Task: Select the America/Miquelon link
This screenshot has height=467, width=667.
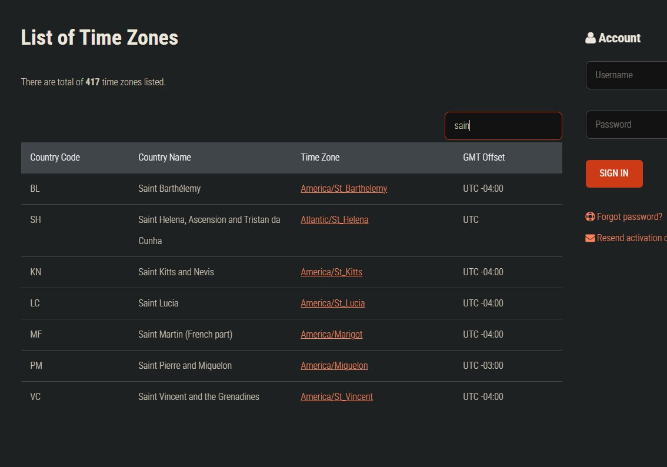Action: 334,366
